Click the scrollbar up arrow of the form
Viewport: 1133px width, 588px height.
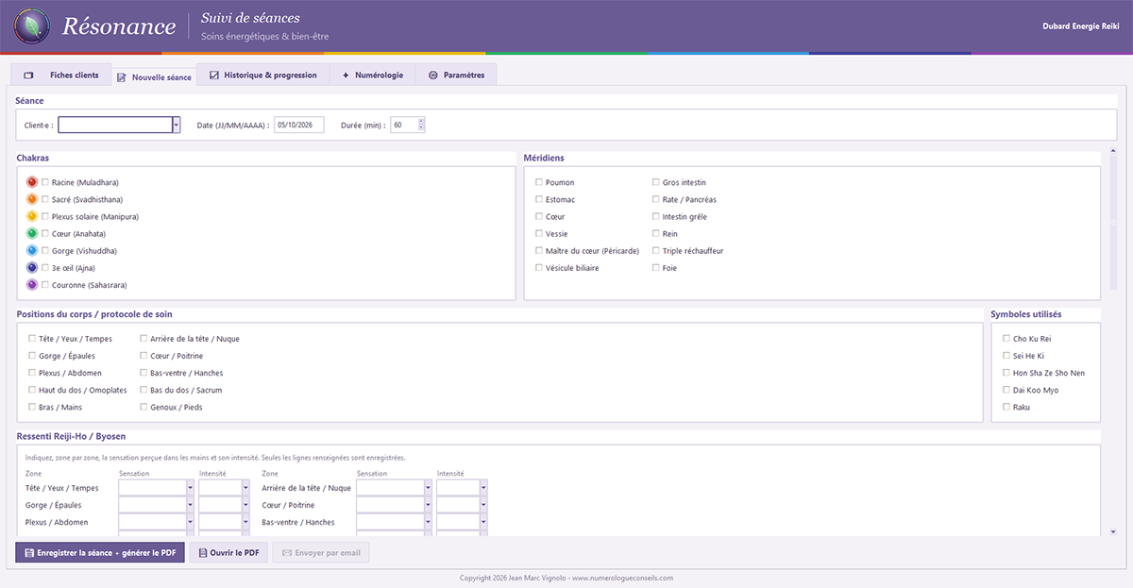click(1113, 150)
